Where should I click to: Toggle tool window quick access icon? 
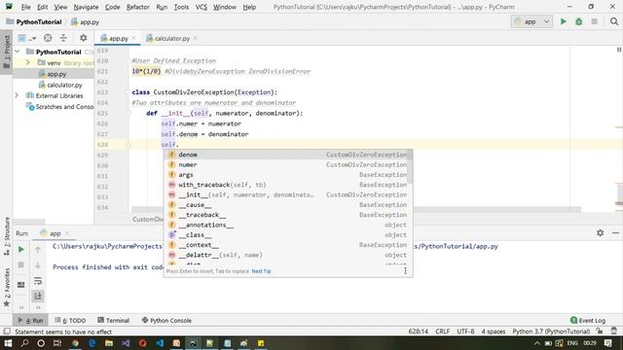(x=7, y=332)
